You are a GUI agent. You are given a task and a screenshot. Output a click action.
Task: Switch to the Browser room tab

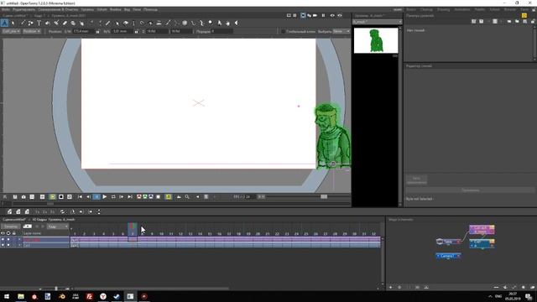pyautogui.click(x=509, y=9)
